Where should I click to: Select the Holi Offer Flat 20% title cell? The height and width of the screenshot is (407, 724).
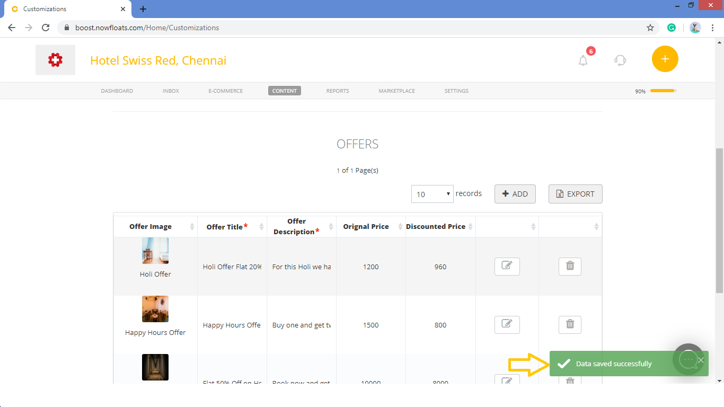pos(232,267)
